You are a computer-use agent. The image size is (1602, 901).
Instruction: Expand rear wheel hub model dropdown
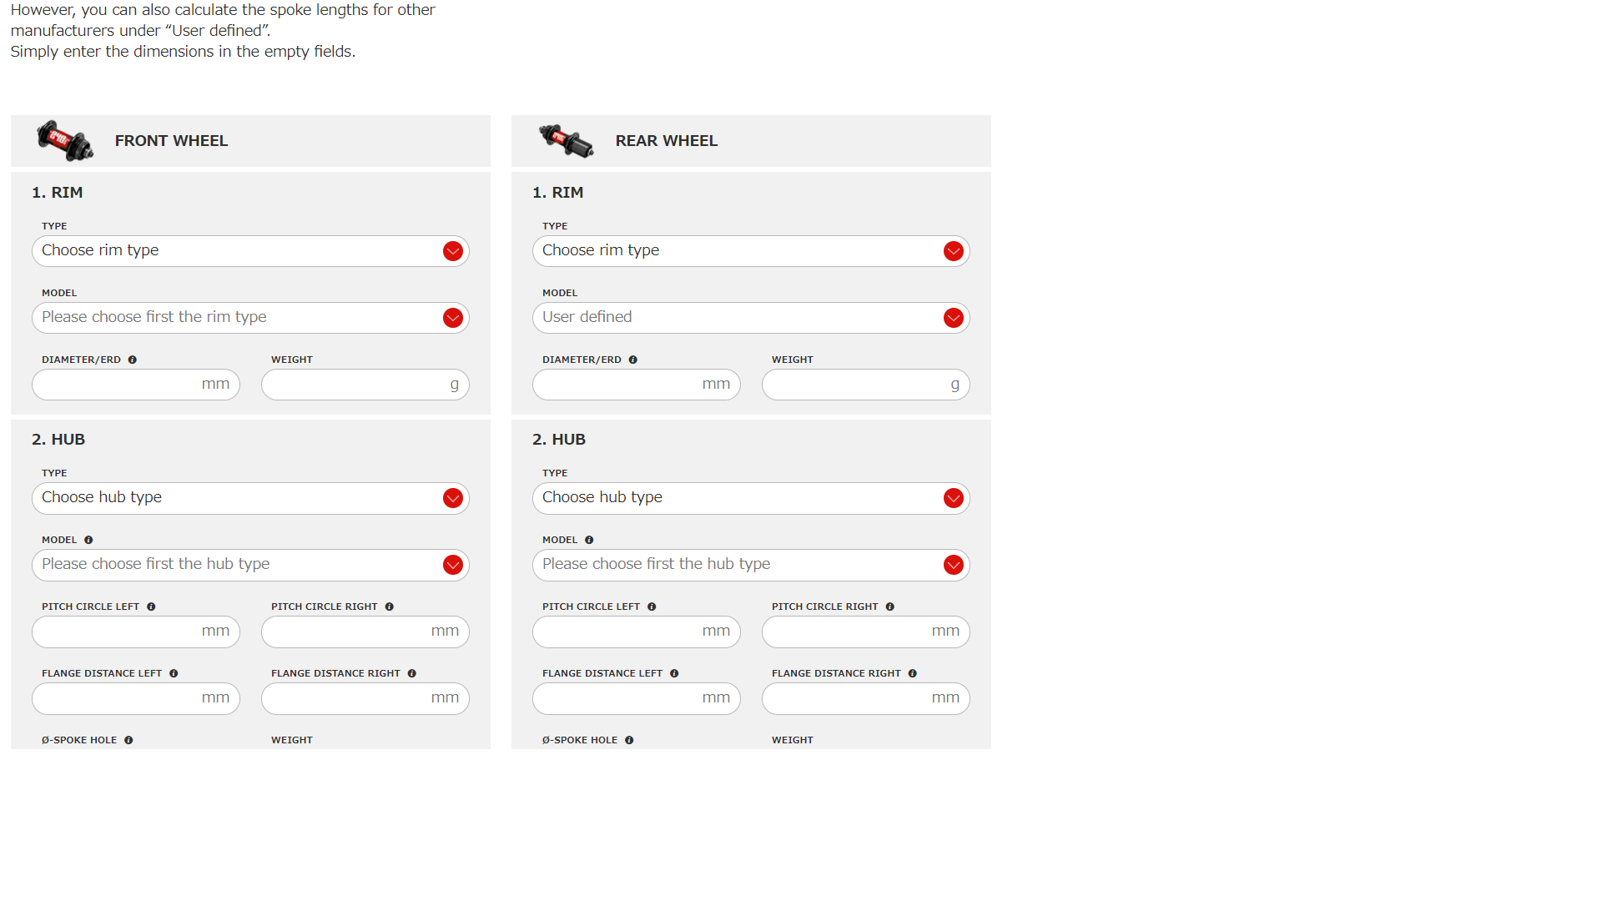tap(751, 565)
